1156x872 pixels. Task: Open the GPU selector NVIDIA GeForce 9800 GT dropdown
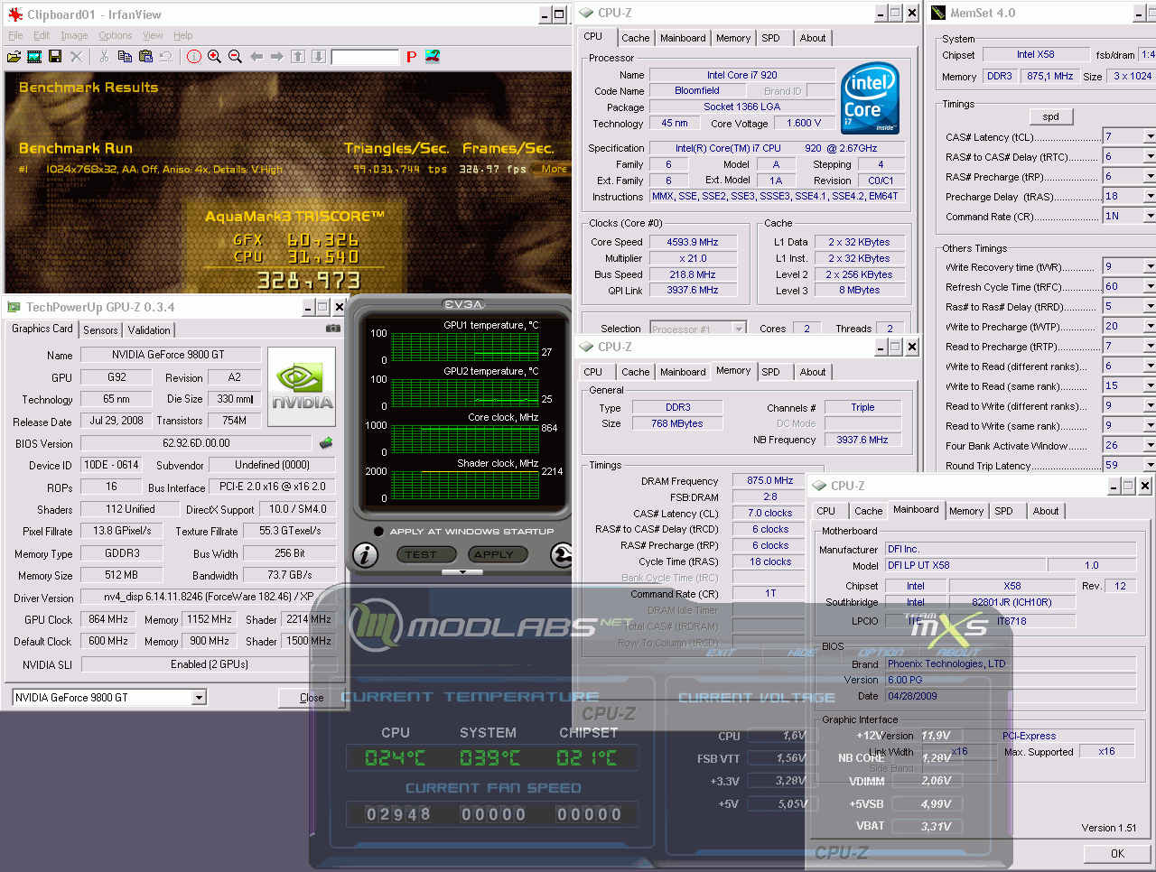tap(200, 697)
